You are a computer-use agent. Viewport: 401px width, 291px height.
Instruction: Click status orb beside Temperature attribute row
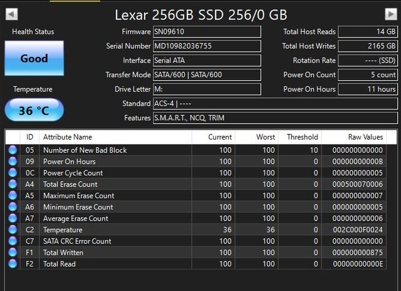(13, 230)
